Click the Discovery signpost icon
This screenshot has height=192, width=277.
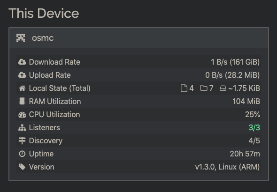[22, 141]
